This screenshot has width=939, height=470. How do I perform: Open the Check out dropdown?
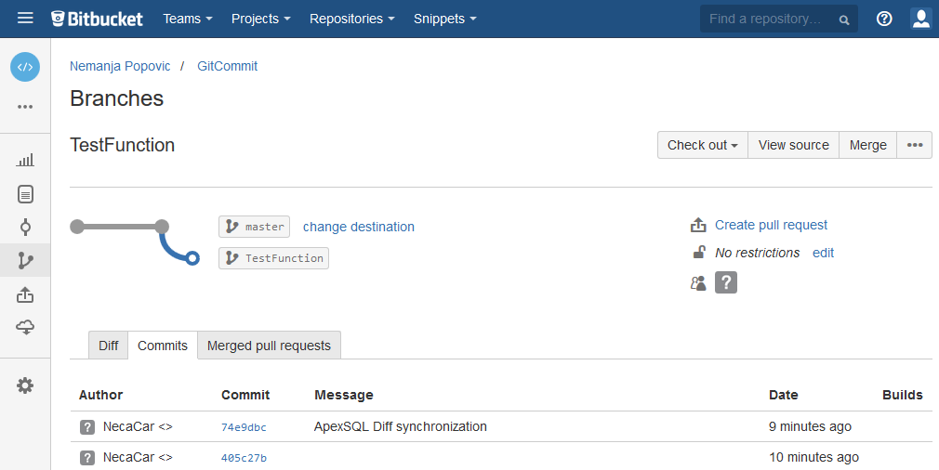pyautogui.click(x=702, y=145)
